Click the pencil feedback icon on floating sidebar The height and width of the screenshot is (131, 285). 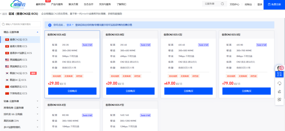(279, 91)
